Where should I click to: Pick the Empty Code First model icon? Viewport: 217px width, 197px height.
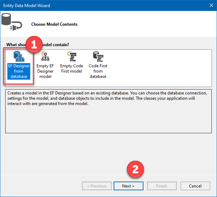pyautogui.click(x=71, y=56)
